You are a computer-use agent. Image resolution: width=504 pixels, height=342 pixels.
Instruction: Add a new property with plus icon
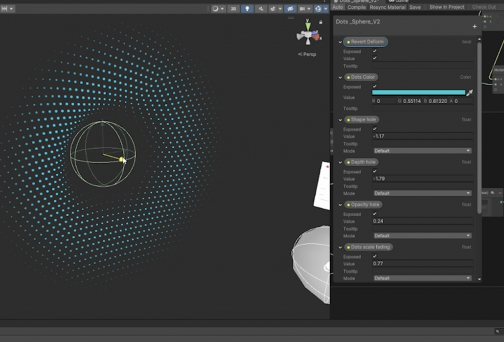(x=474, y=26)
